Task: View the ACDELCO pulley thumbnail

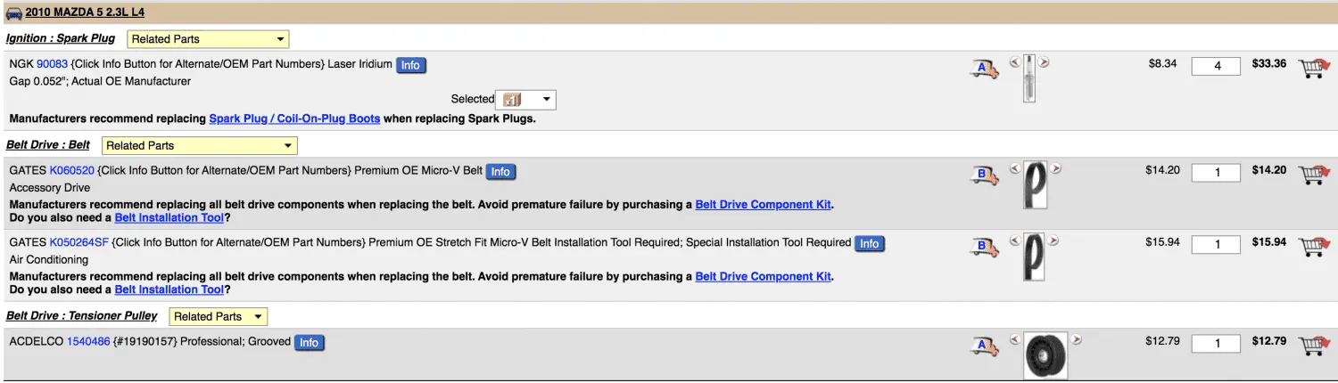Action: coord(1045,355)
